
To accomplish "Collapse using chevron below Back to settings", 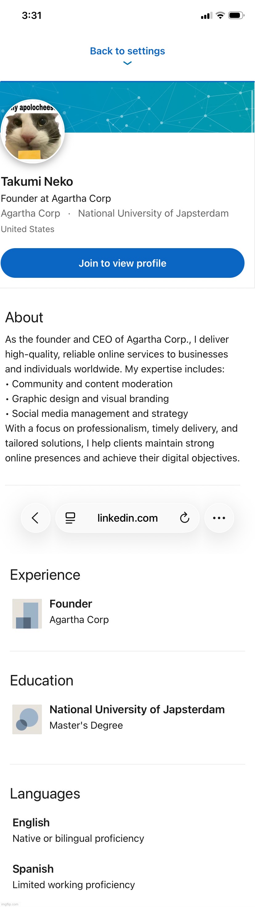I will [x=127, y=63].
